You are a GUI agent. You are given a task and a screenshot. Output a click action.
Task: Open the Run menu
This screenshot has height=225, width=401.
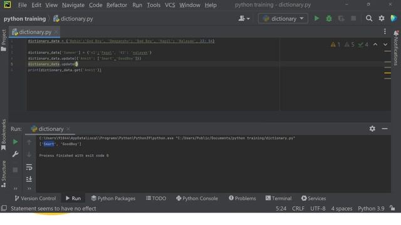[137, 5]
